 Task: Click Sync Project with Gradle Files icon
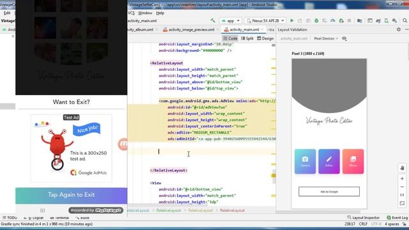click(x=378, y=20)
